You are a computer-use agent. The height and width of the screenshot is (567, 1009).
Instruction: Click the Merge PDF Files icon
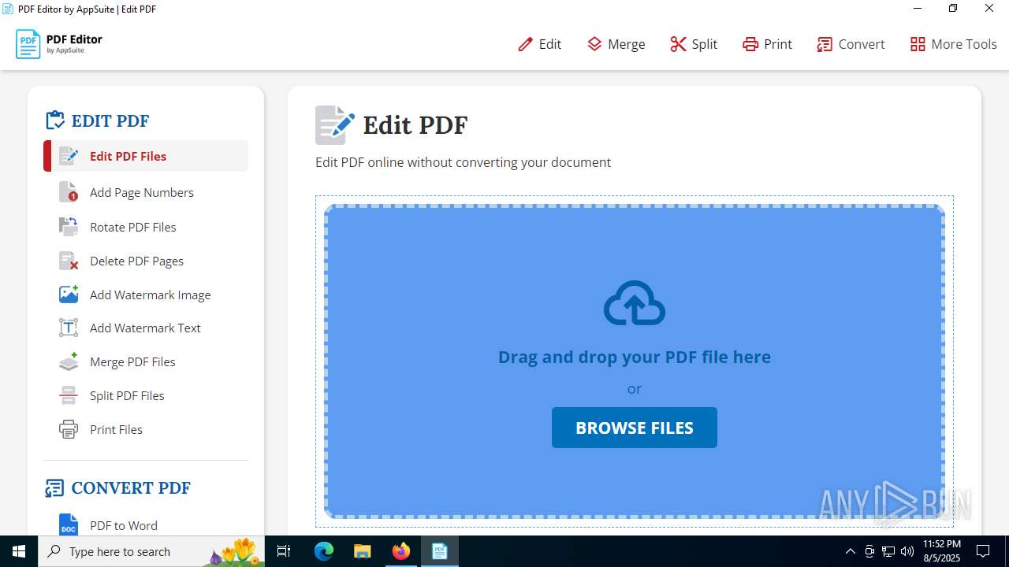click(69, 361)
